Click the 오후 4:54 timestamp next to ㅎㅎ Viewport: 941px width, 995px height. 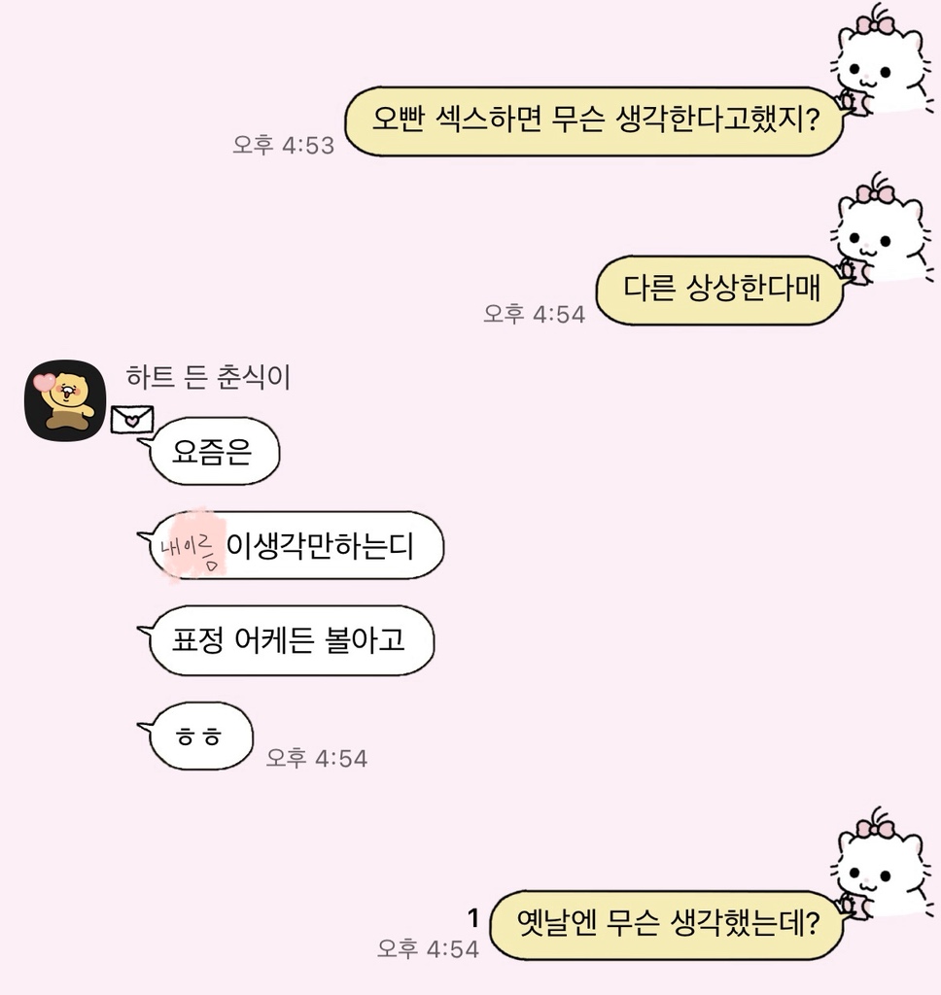point(316,758)
